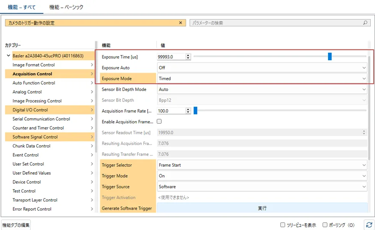
Task: Click the Exposure Time slider handle
Action: 330,57
